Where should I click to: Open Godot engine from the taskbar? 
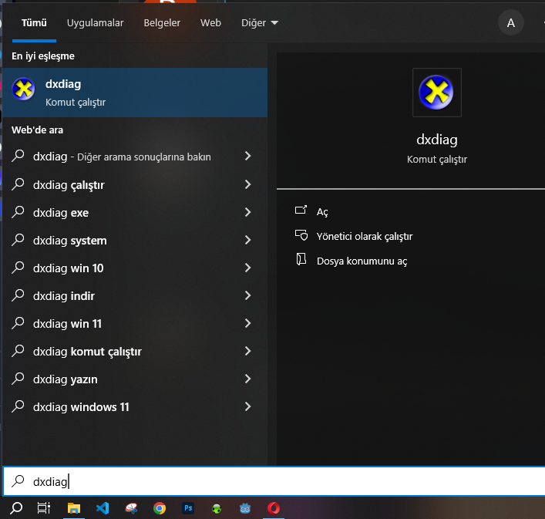click(x=245, y=508)
